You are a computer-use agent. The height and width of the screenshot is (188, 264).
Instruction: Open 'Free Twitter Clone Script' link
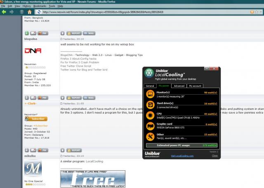76,66
